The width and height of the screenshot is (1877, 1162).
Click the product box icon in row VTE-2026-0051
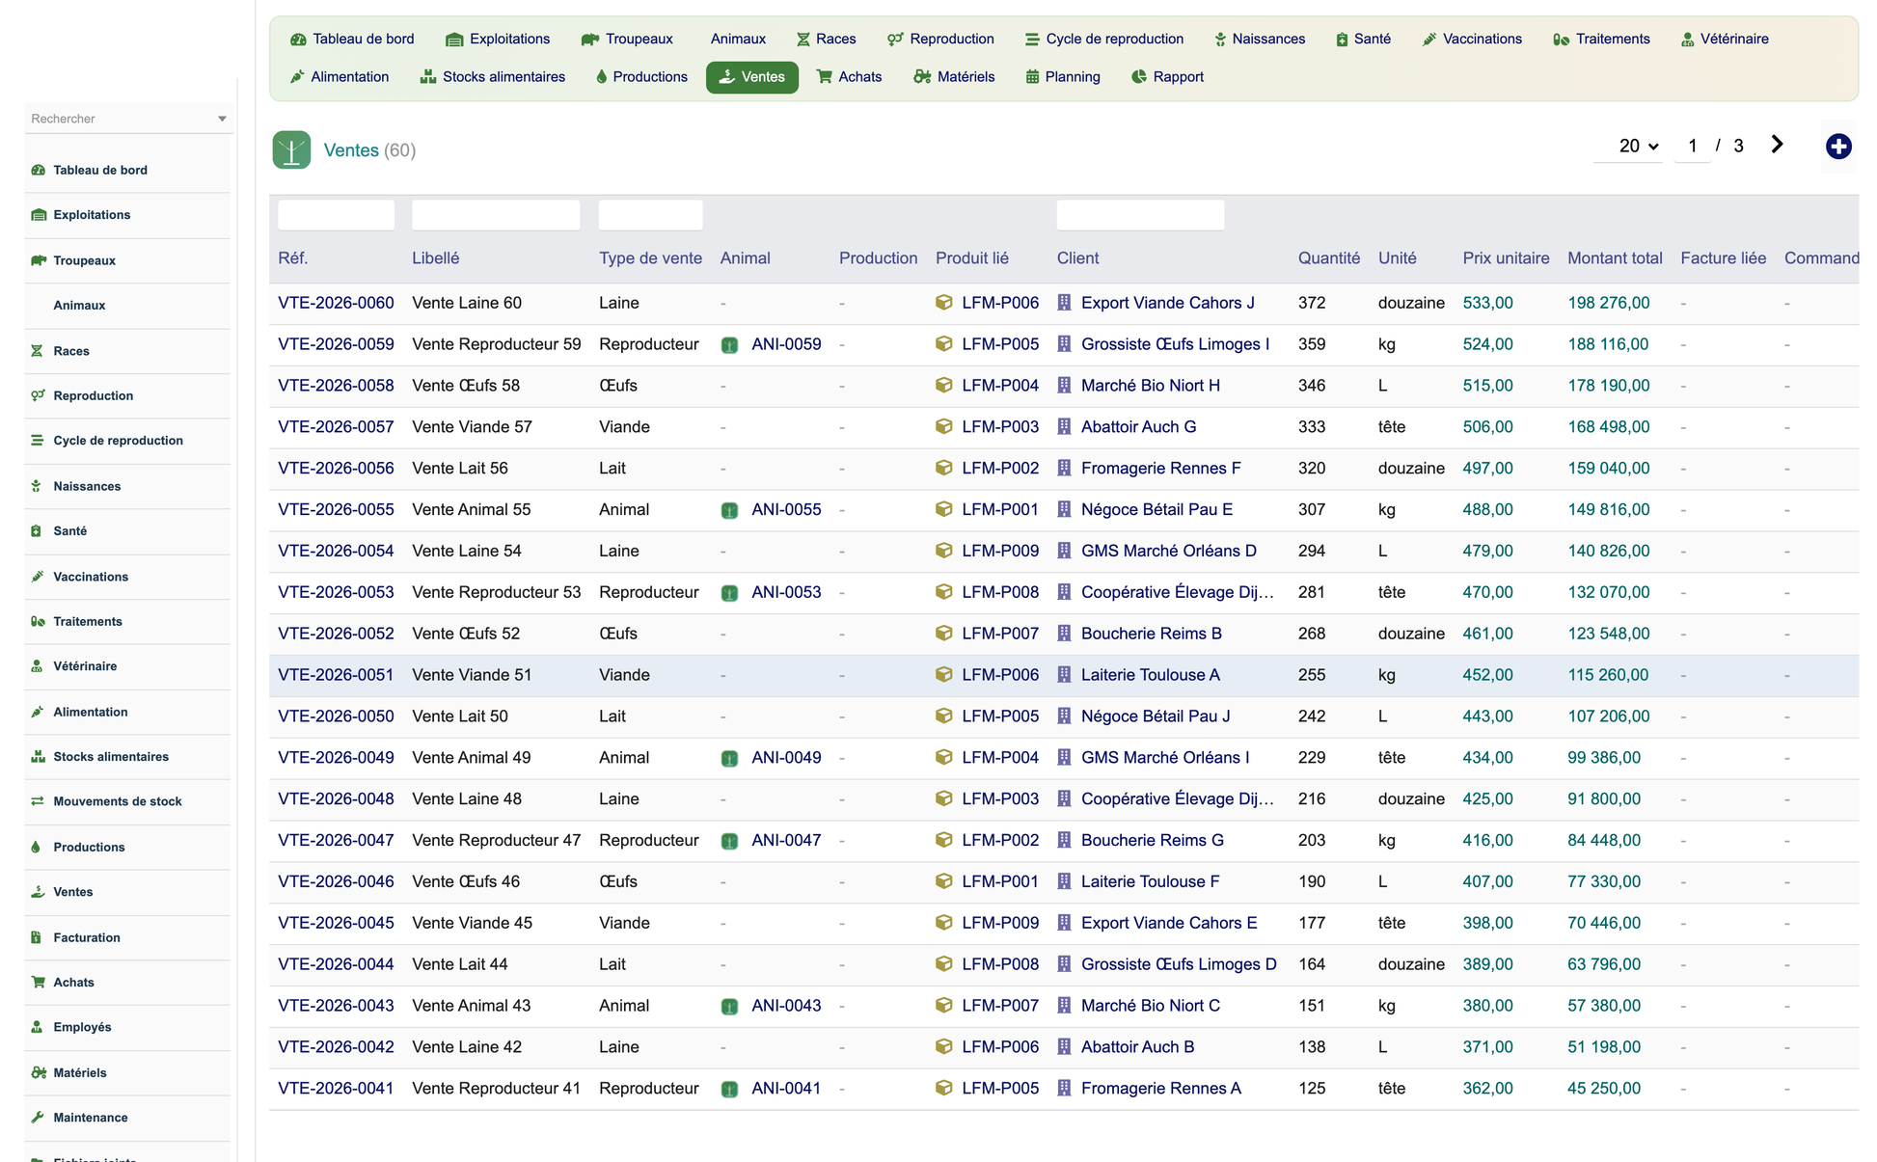click(x=944, y=675)
